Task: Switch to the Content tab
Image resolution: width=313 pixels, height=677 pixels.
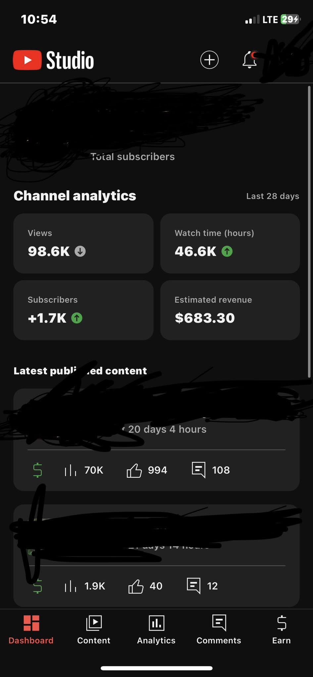Action: pos(94,630)
